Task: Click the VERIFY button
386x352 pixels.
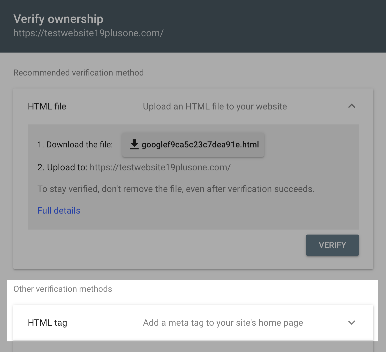Action: [332, 245]
